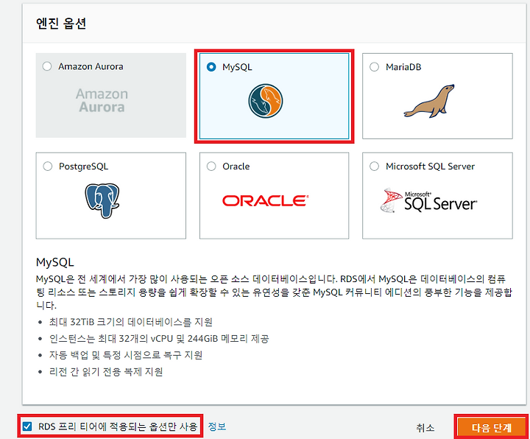Click the grayed Amazon Aurora logo
Image resolution: width=530 pixels, height=439 pixels.
(102, 100)
